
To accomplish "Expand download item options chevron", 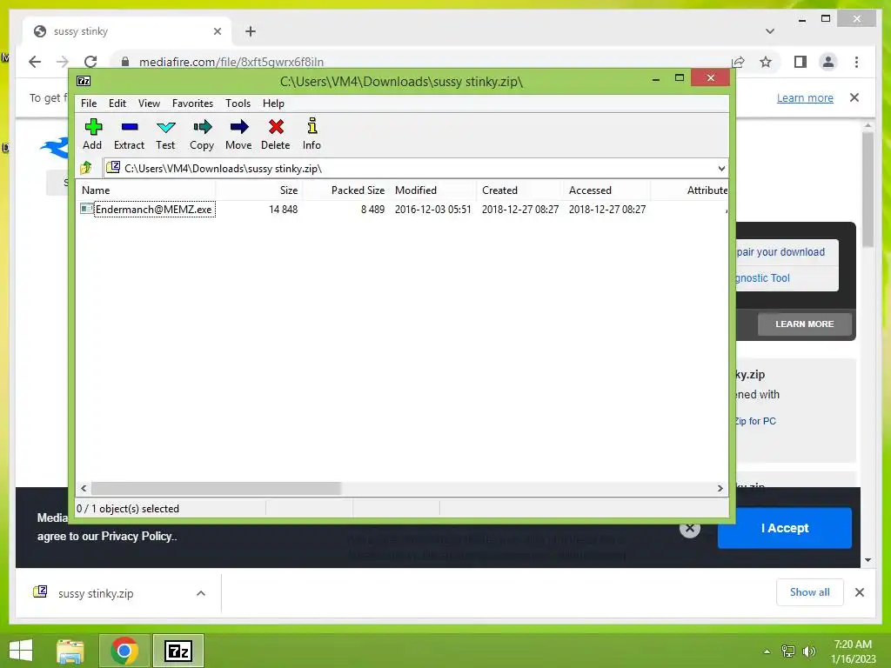I will point(201,593).
